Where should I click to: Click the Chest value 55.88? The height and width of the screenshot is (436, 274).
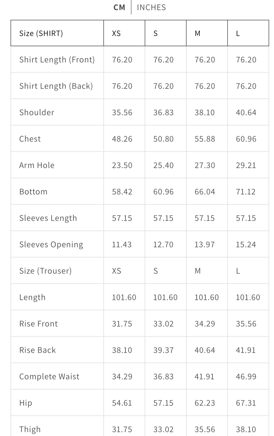[205, 139]
